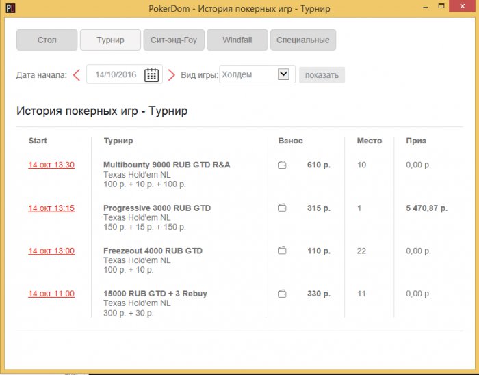Screen dimensions: 479x375
Task: Click wallet icon in Freezeout 4000 row
Action: 282,251
